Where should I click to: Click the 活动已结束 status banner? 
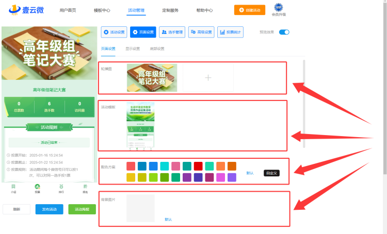(x=49, y=143)
